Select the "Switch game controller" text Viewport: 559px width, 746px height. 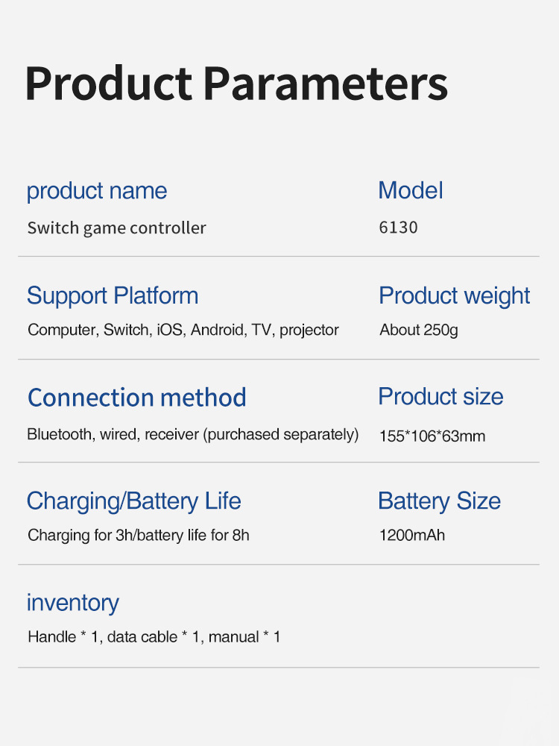click(x=116, y=228)
